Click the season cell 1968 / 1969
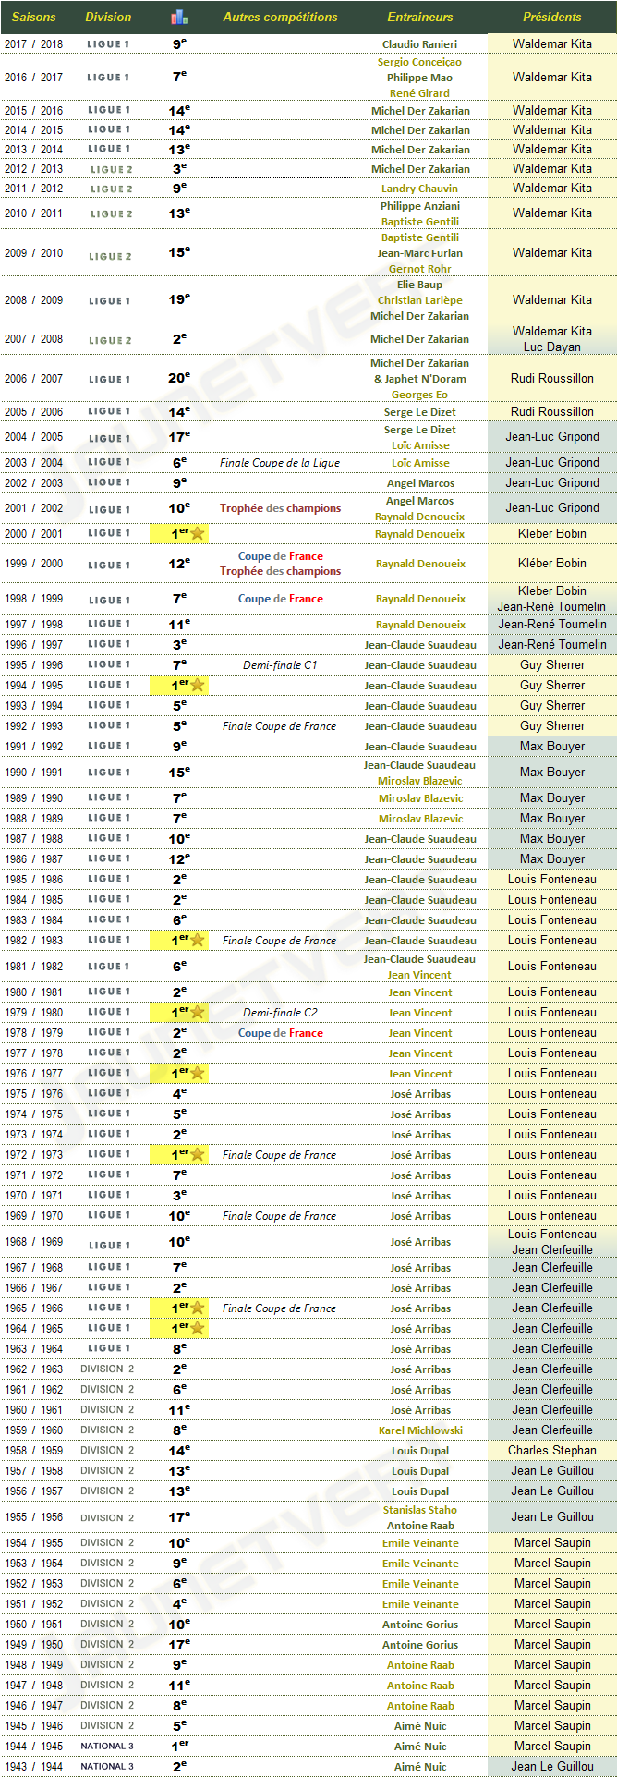Screen dimensions: 617x1777 coord(34,1242)
